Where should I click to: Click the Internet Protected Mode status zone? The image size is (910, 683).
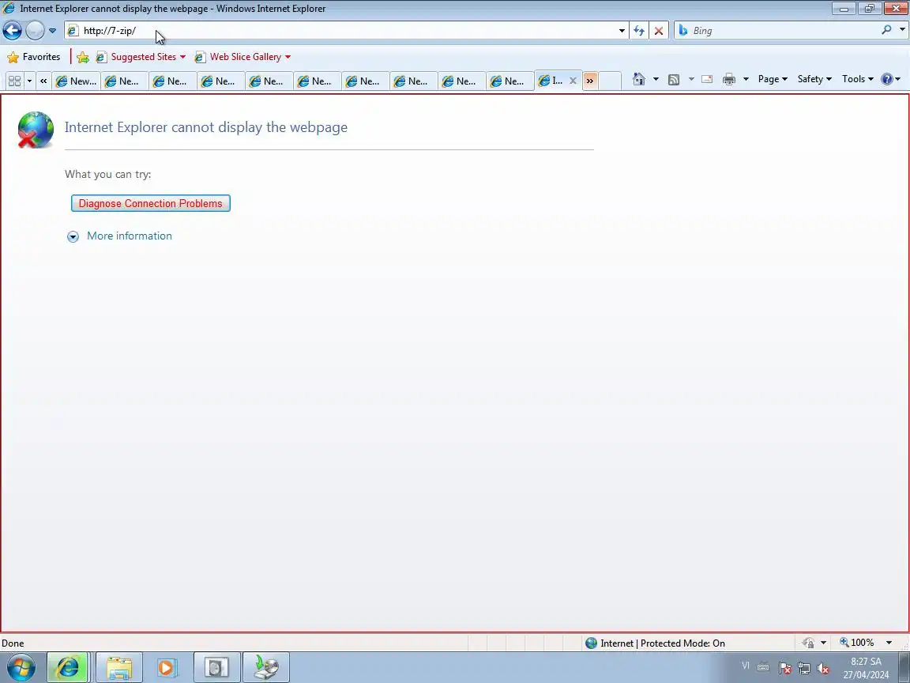click(x=655, y=643)
